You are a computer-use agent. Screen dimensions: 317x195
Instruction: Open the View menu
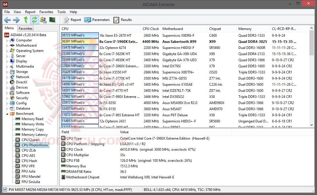point(18,12)
